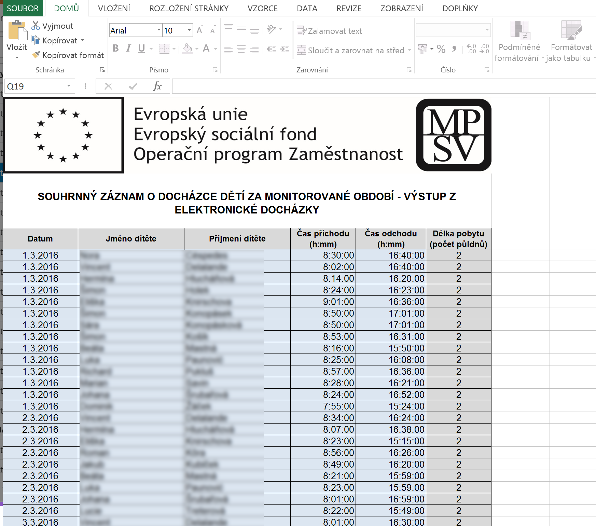This screenshot has height=526, width=596.
Task: Click Sloučit a zarovnat na střed
Action: pyautogui.click(x=350, y=50)
